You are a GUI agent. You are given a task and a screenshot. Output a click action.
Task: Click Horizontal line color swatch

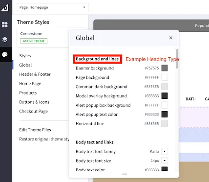pyautogui.click(x=165, y=124)
